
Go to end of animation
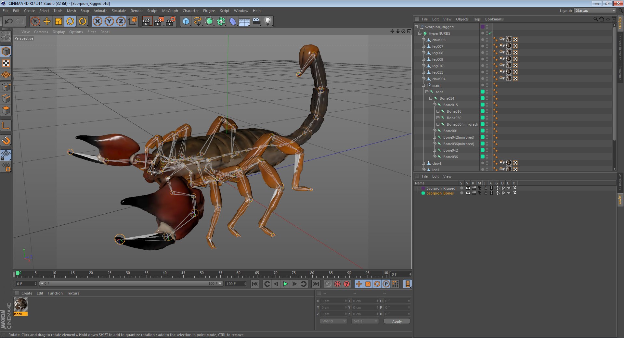316,284
